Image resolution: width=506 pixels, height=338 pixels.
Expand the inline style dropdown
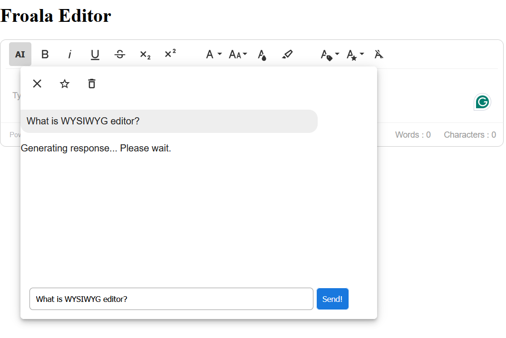click(x=355, y=54)
